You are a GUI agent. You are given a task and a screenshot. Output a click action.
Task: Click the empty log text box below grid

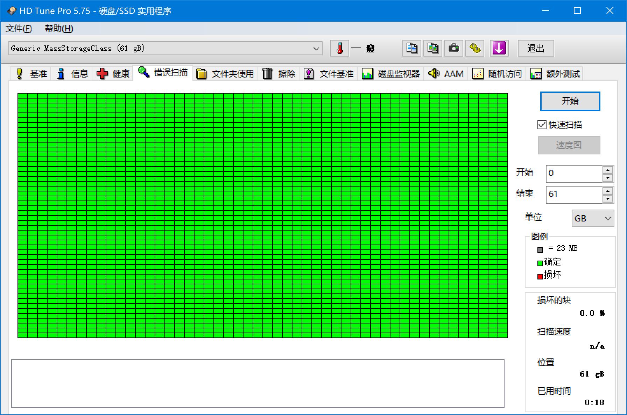point(258,383)
